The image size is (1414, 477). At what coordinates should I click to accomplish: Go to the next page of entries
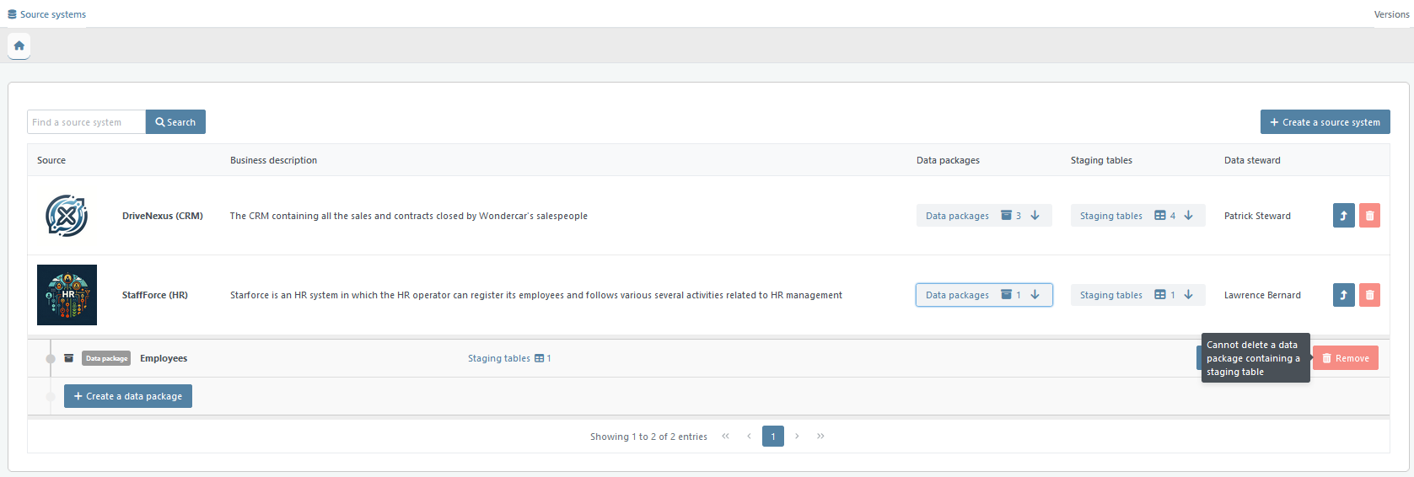point(797,437)
